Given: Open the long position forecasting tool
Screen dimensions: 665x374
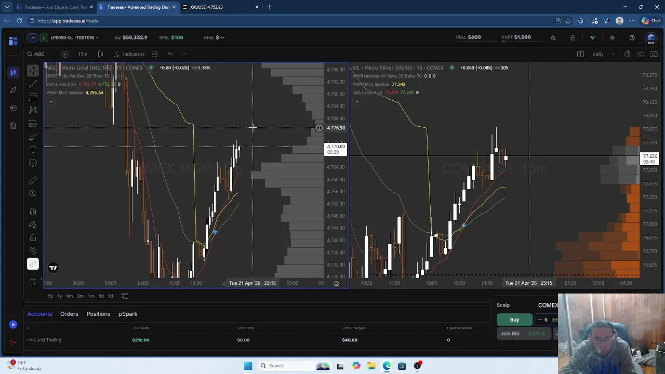Looking at the screenshot, I should tap(33, 123).
